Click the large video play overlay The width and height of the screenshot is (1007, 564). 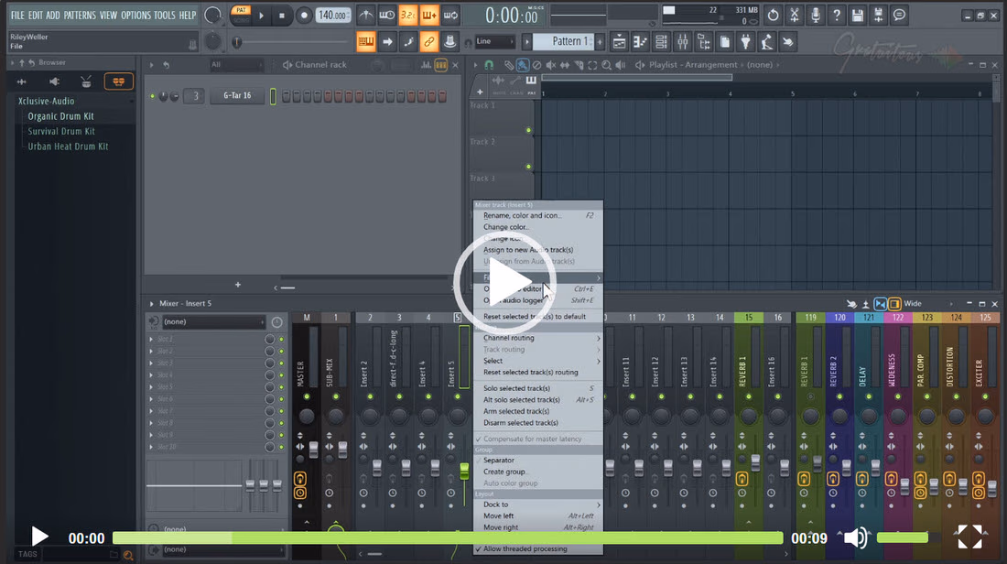tap(504, 281)
